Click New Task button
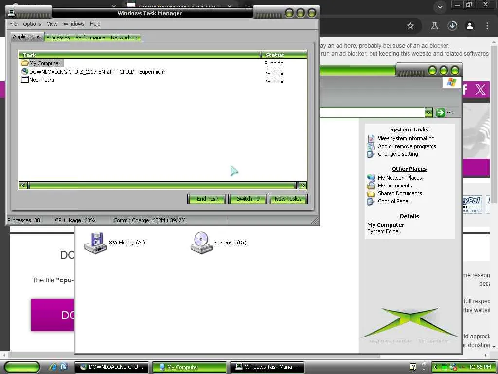The height and width of the screenshot is (374, 498). pyautogui.click(x=288, y=199)
